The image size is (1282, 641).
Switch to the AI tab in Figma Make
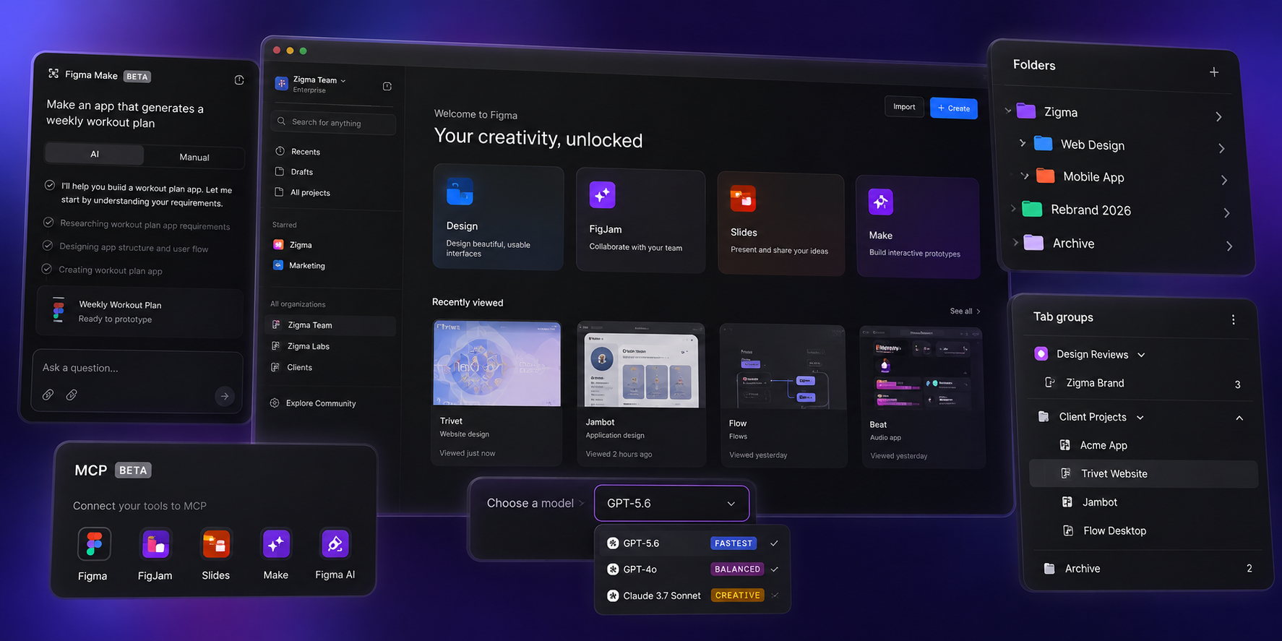95,154
